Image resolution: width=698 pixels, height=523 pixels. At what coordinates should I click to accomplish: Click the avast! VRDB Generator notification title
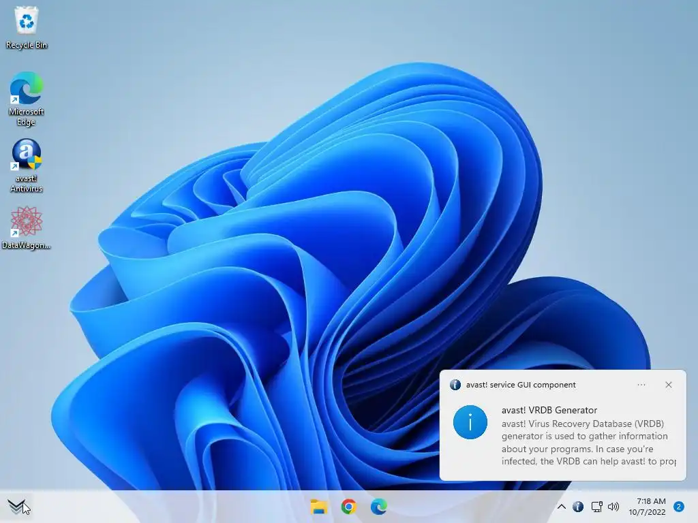click(x=549, y=410)
